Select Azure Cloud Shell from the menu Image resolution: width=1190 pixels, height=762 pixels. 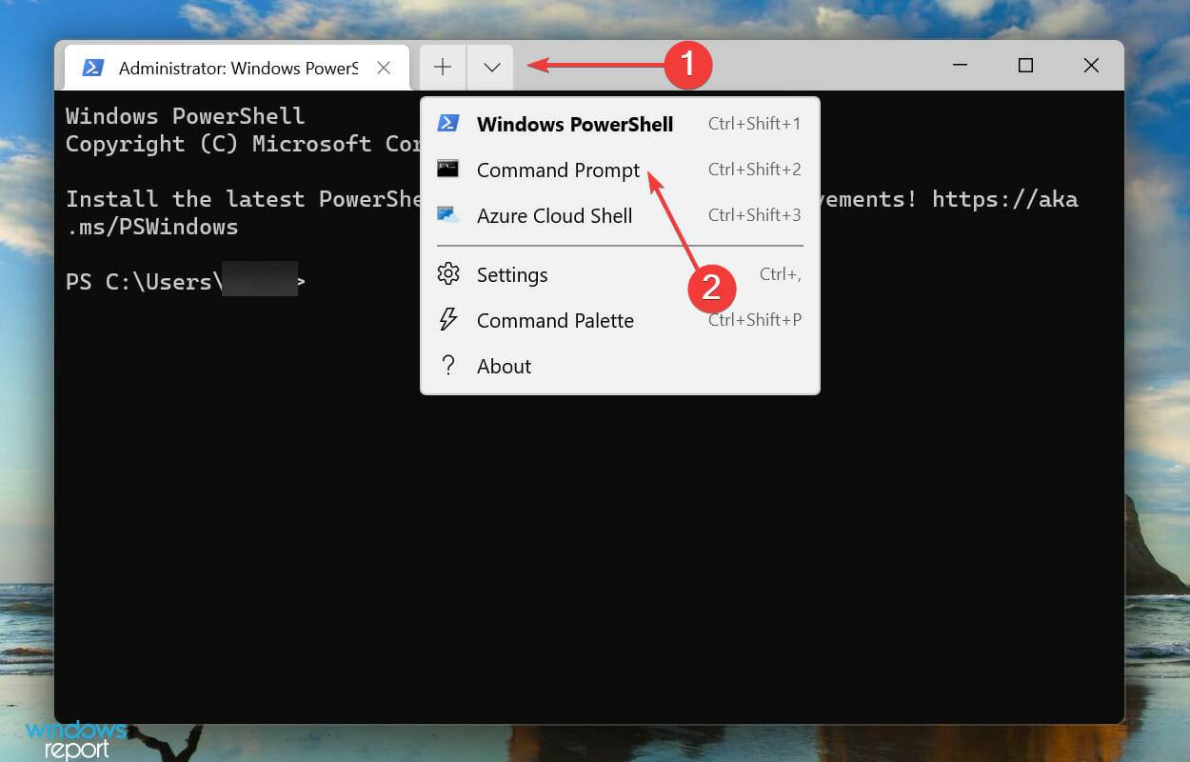pyautogui.click(x=554, y=215)
